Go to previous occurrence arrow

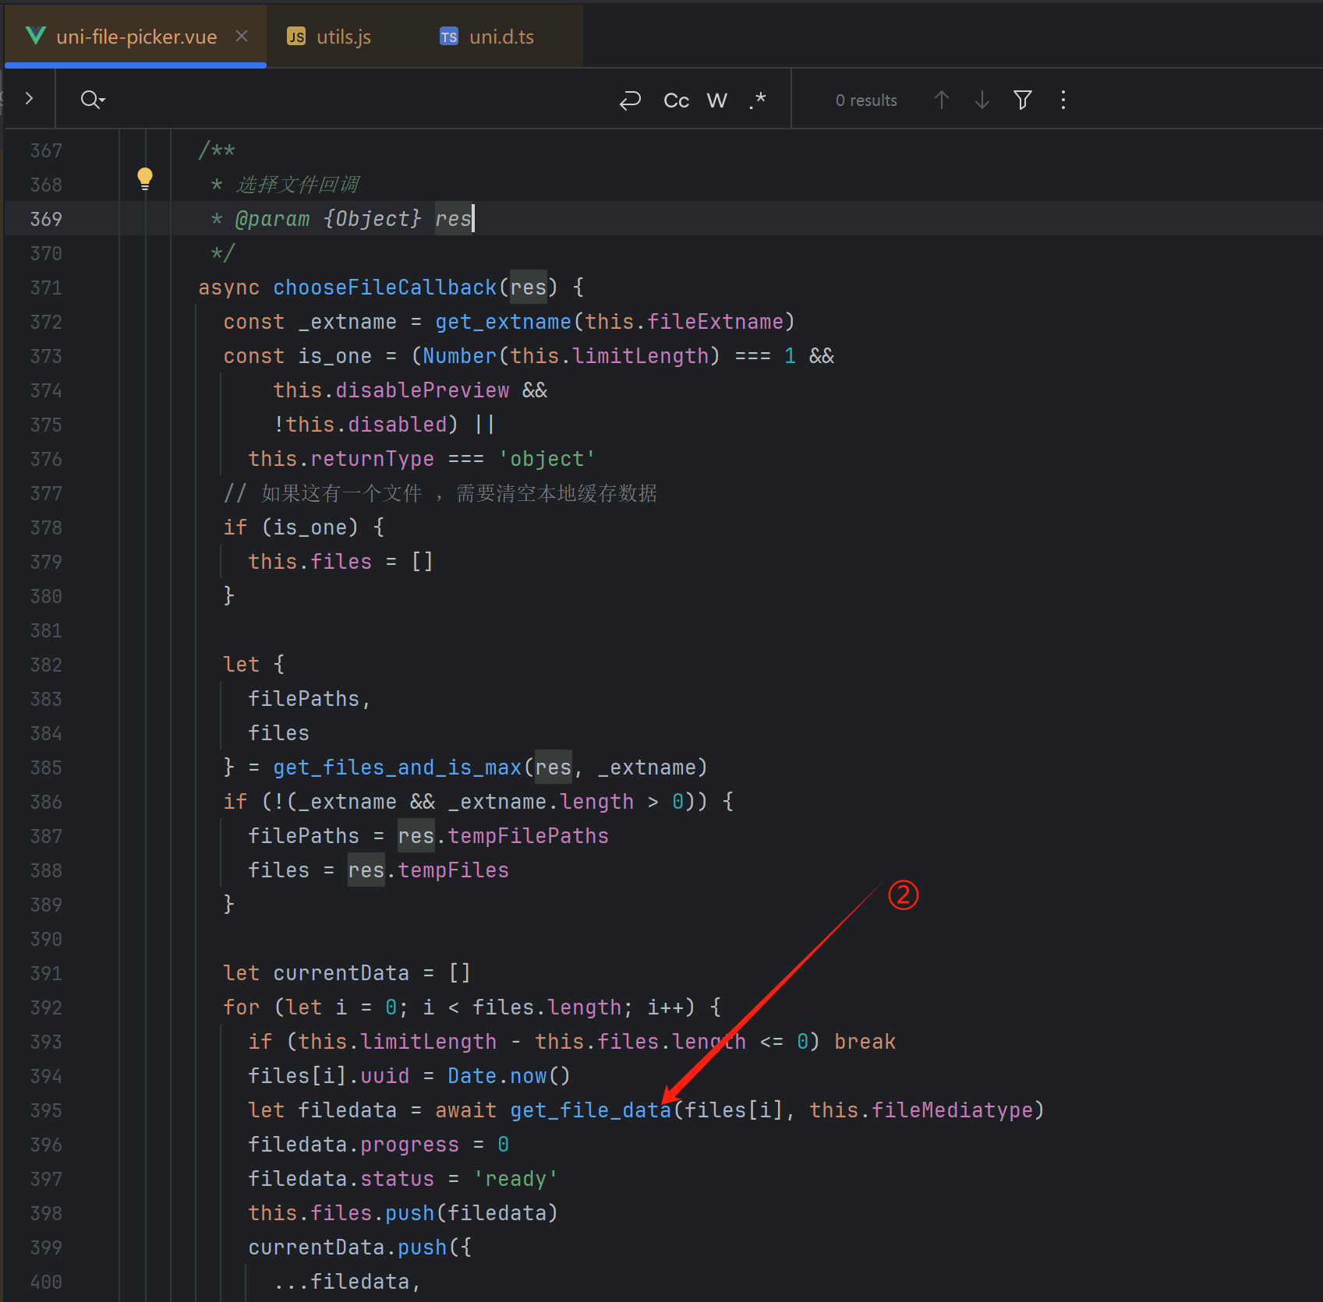[941, 100]
